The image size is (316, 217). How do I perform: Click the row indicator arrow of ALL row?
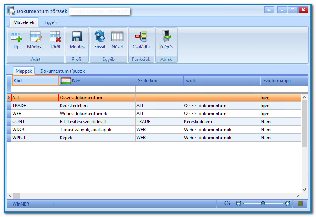tap(9, 98)
